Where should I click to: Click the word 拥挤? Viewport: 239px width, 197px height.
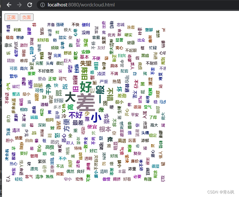pos(117,179)
